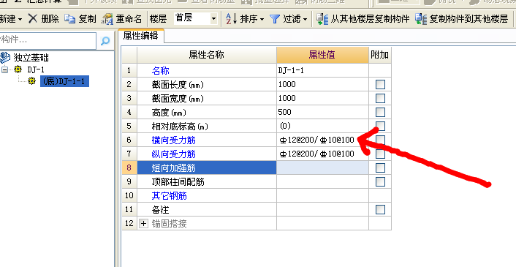Click row number 8 header
Screen dimensions: 516x267
point(129,168)
